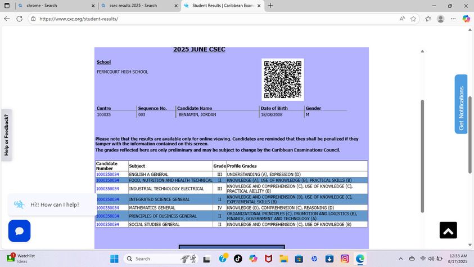474x267 pixels.
Task: Close the 'chrome - Search' tab
Action: point(93,6)
